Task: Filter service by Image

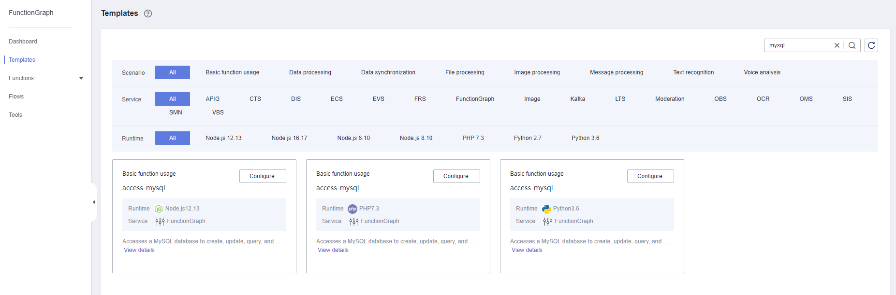Action: [x=532, y=99]
